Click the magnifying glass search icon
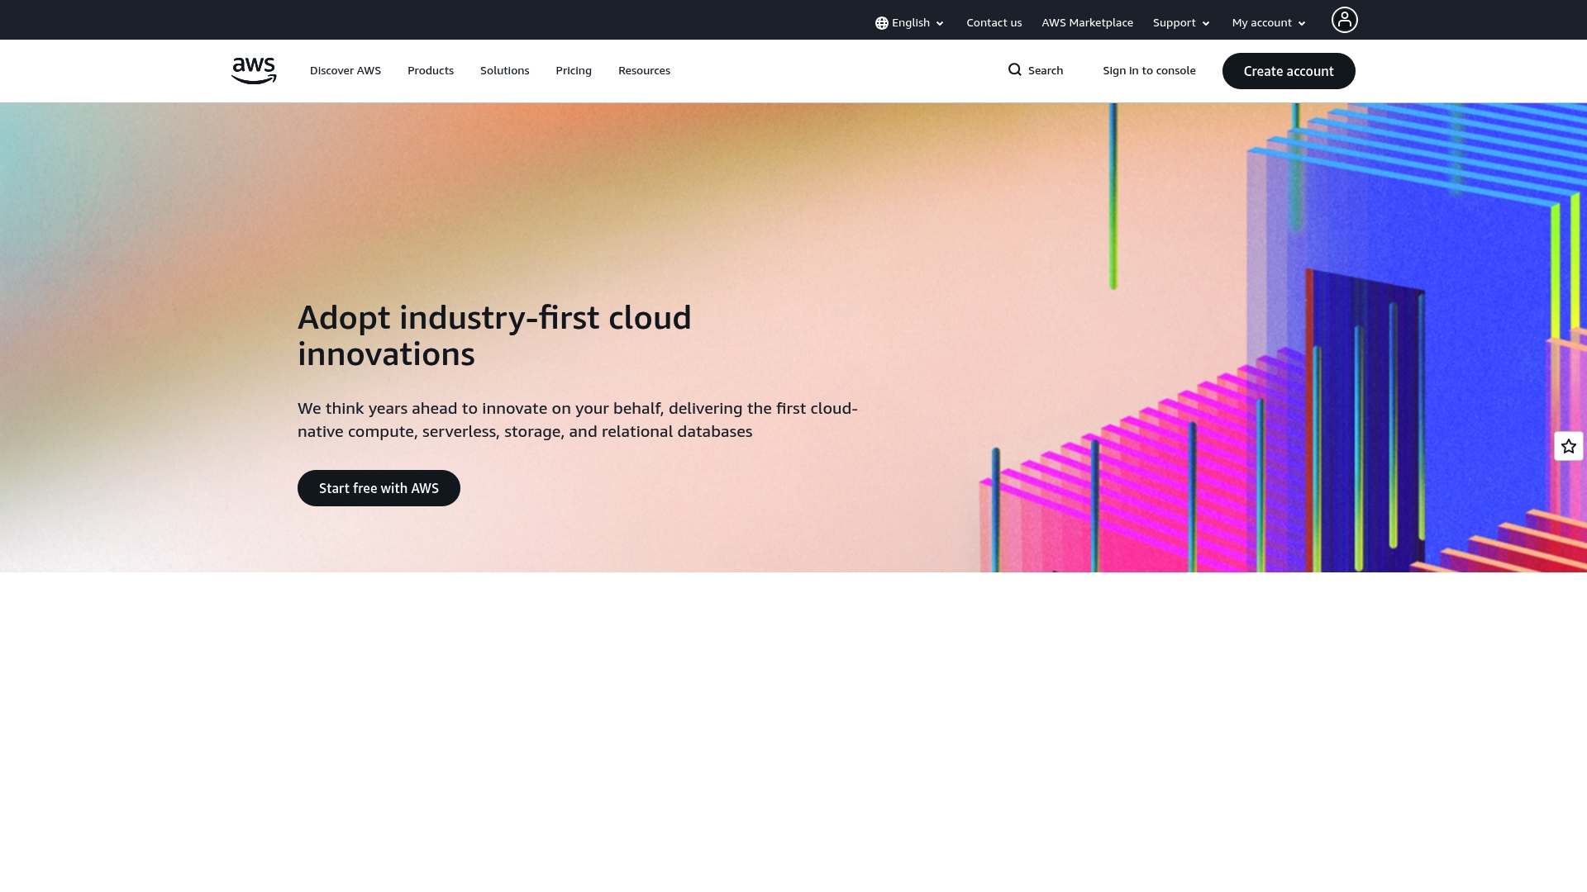Screen dimensions: 1587x892 1015,70
